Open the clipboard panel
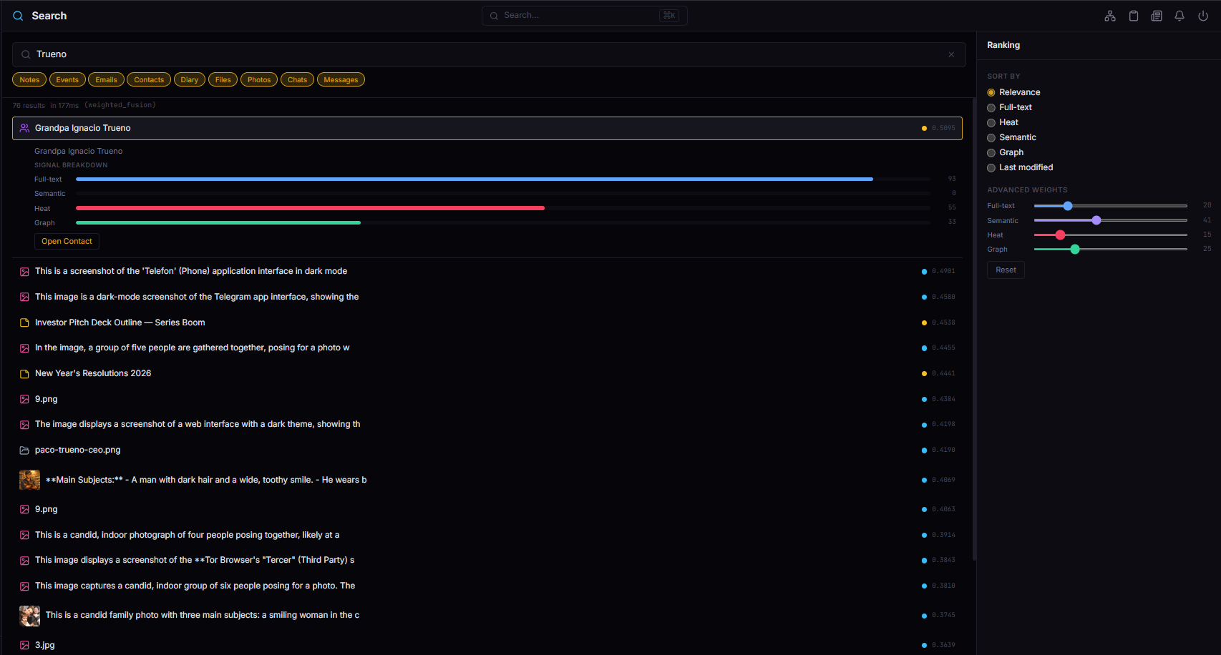Viewport: 1221px width, 655px height. coord(1134,15)
